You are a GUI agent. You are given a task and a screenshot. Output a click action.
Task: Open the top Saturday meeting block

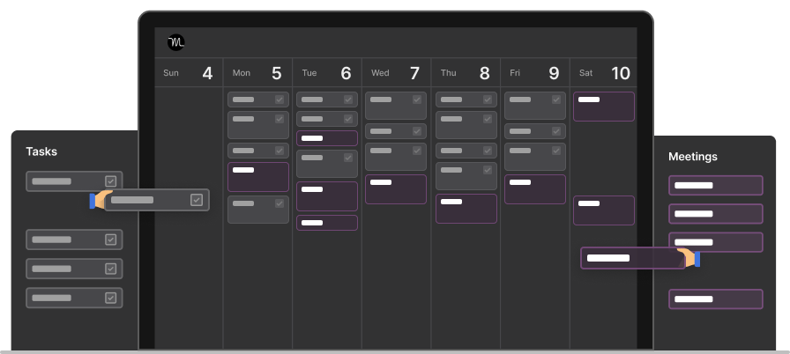click(x=604, y=107)
